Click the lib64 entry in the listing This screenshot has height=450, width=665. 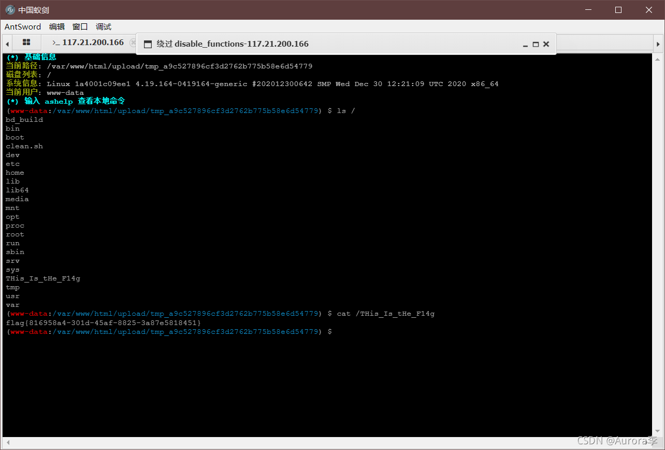[17, 190]
